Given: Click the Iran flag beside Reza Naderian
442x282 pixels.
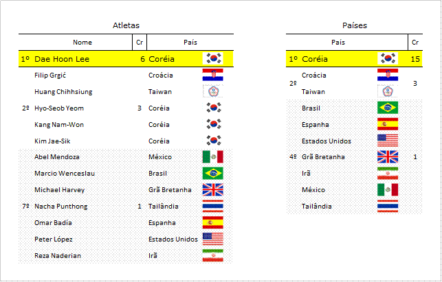Looking at the screenshot, I should [x=212, y=255].
